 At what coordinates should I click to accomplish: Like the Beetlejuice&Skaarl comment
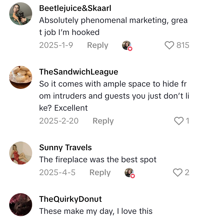tap(170, 45)
